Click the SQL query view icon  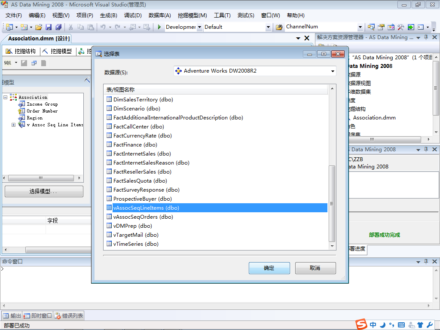pos(8,63)
